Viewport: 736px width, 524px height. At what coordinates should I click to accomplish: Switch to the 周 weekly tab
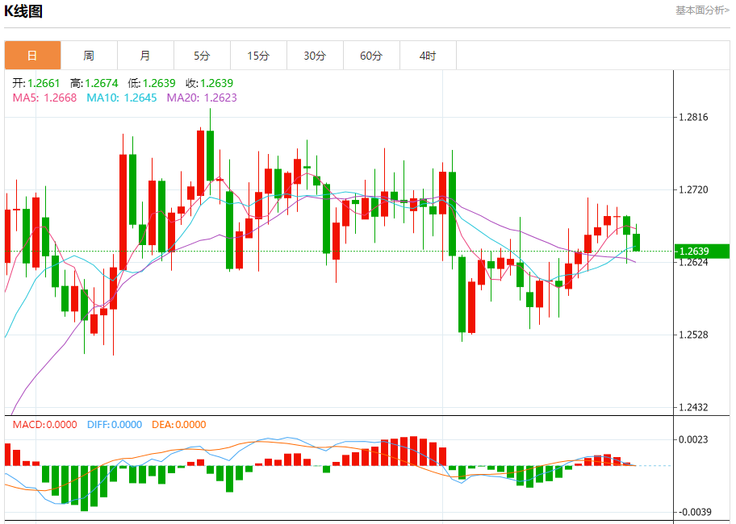pyautogui.click(x=90, y=56)
